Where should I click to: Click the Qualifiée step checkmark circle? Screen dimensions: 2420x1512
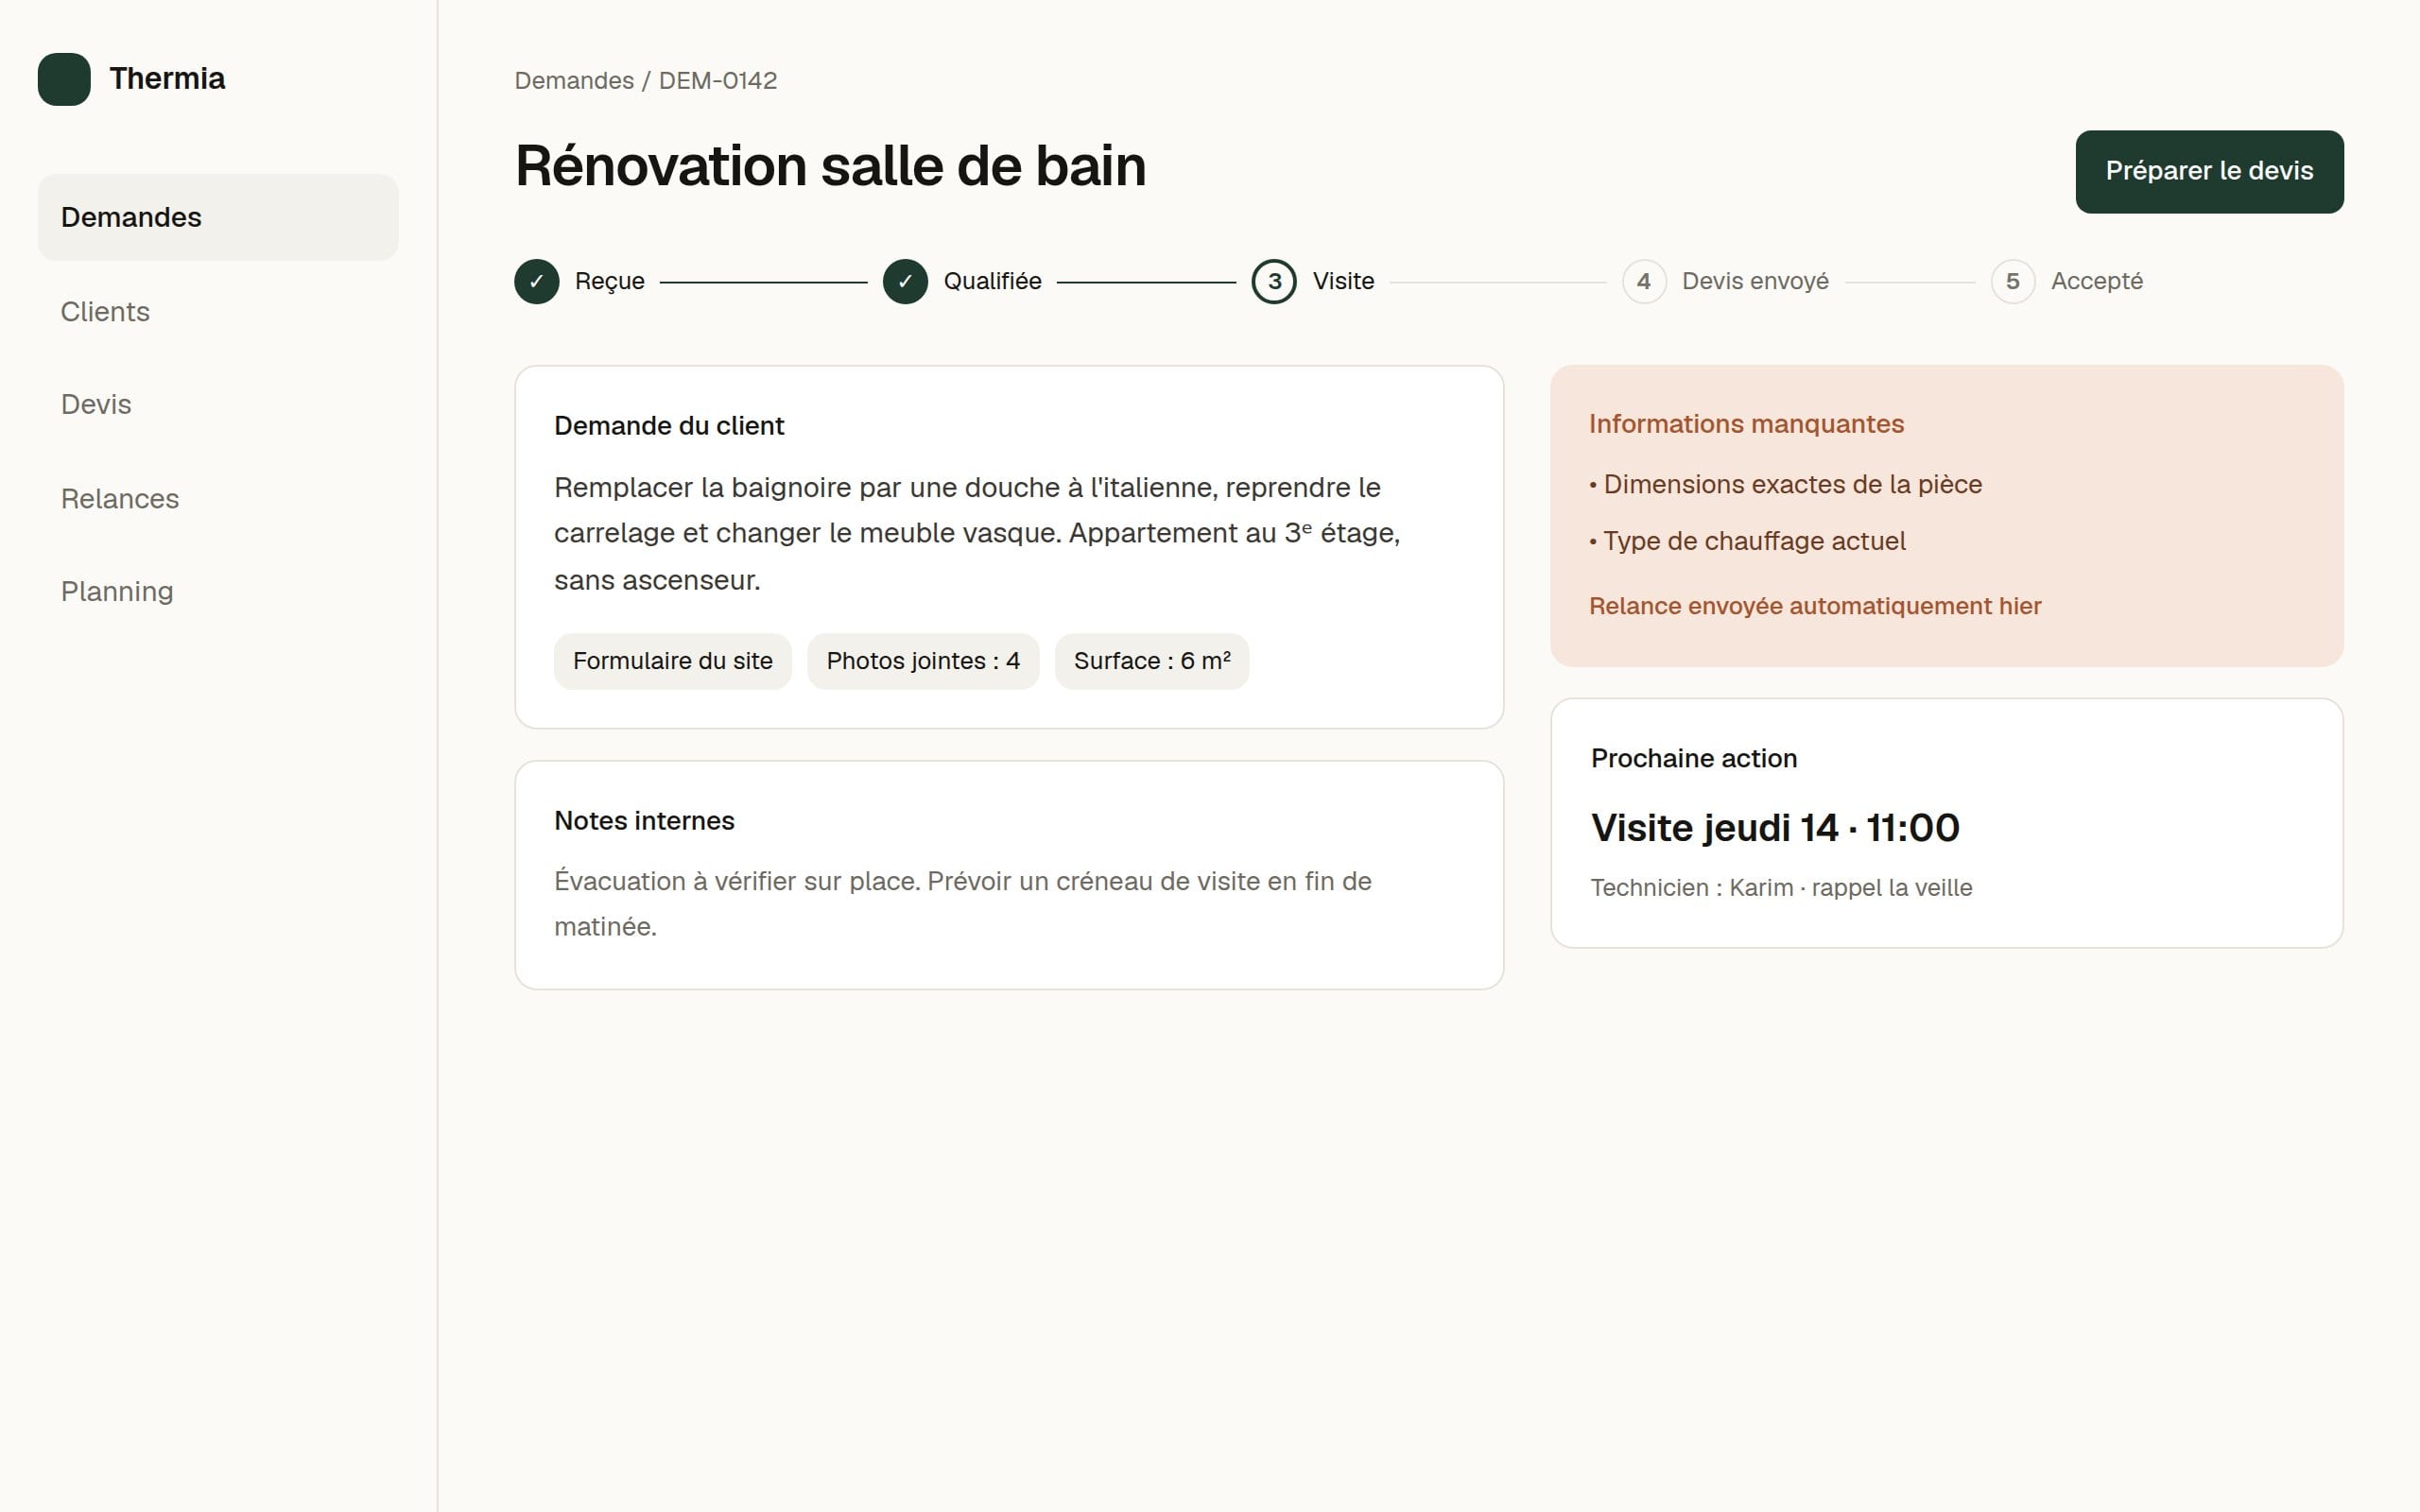click(x=905, y=282)
